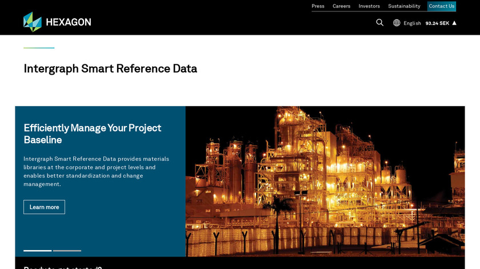Screen dimensions: 480x269
Task: Click the HEXAGON wordmark text
Action: pos(68,22)
